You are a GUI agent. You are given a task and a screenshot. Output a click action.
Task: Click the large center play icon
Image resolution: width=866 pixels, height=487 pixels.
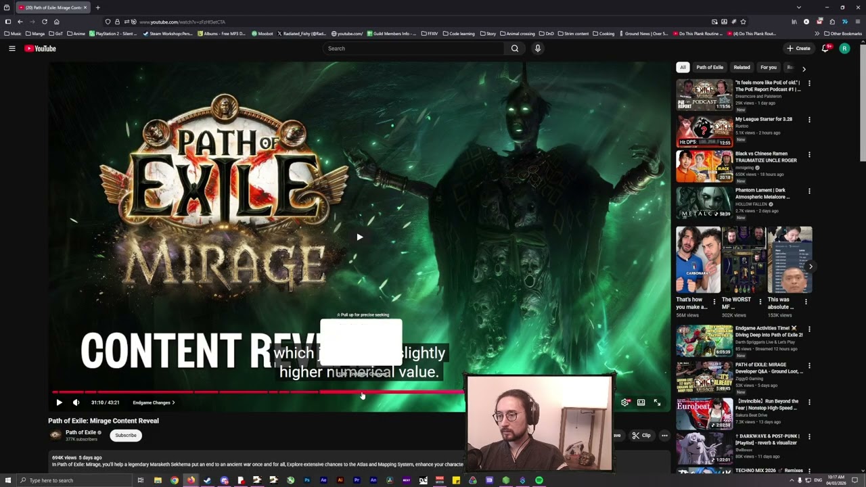click(359, 237)
